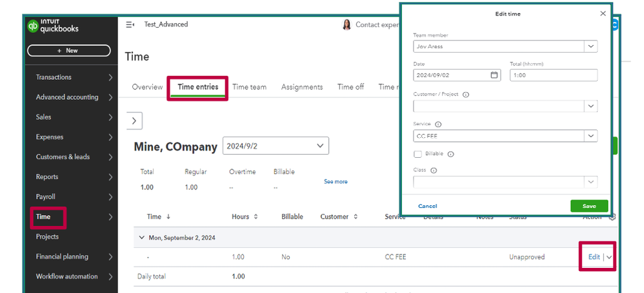Close the Edit time dialog

(x=603, y=14)
